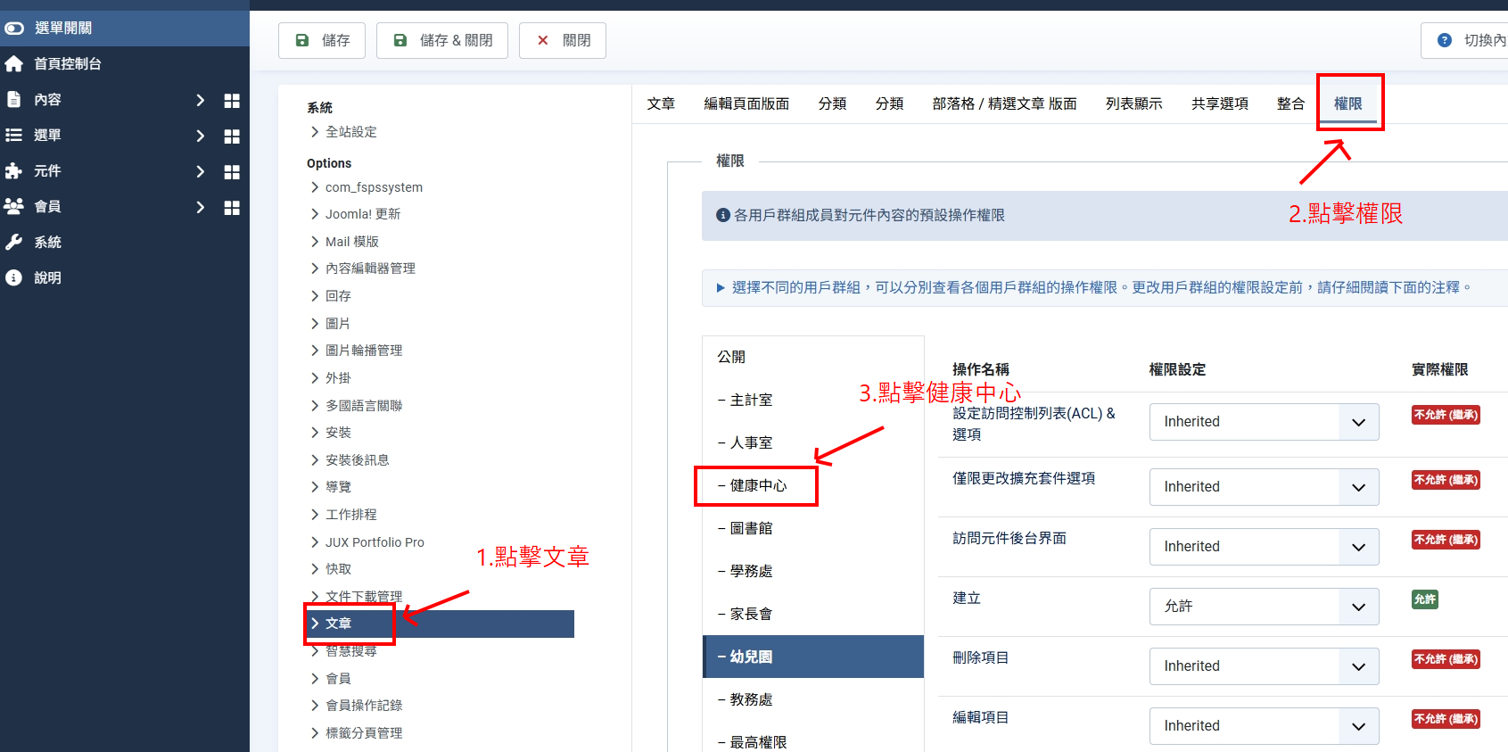Open dropdown for 設定訪問控制列表(ACL) permission
Viewport: 1508px width, 752px height.
pyautogui.click(x=1264, y=422)
